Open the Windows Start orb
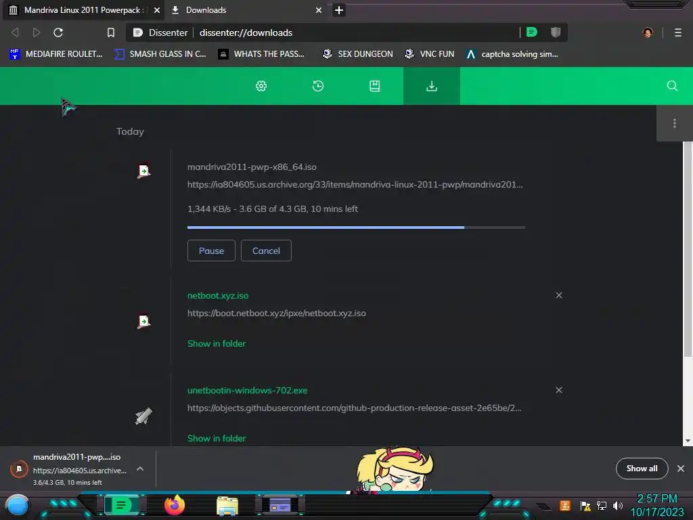The image size is (693, 520). [18, 505]
